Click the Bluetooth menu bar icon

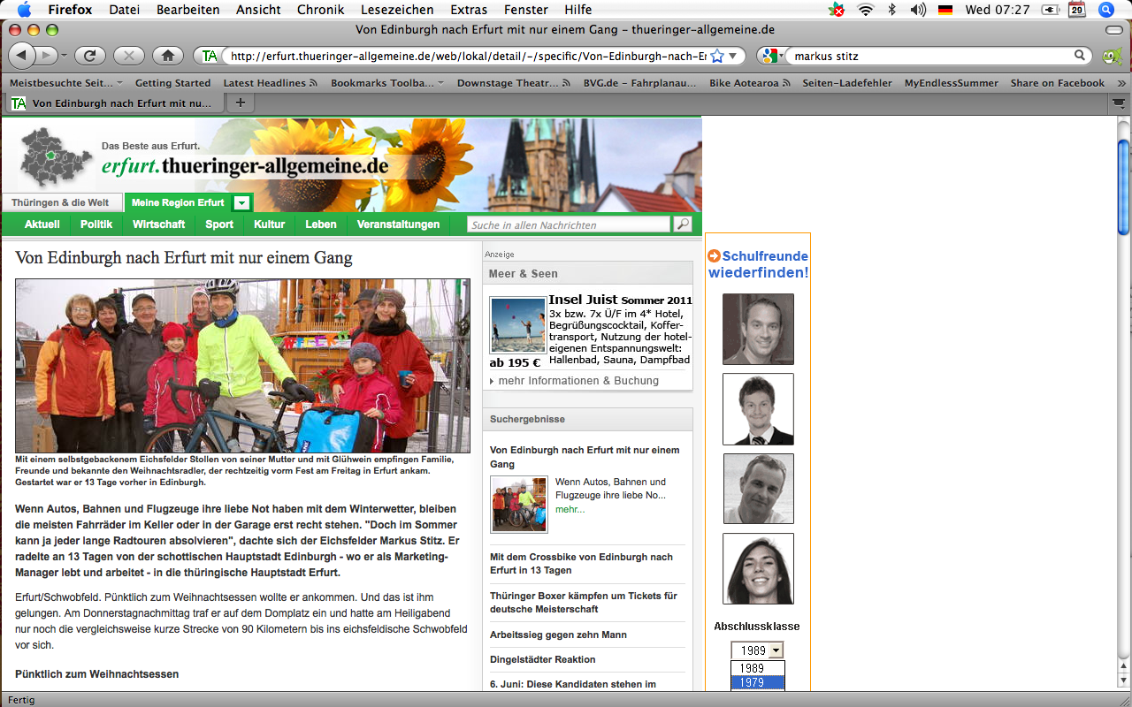click(x=892, y=10)
